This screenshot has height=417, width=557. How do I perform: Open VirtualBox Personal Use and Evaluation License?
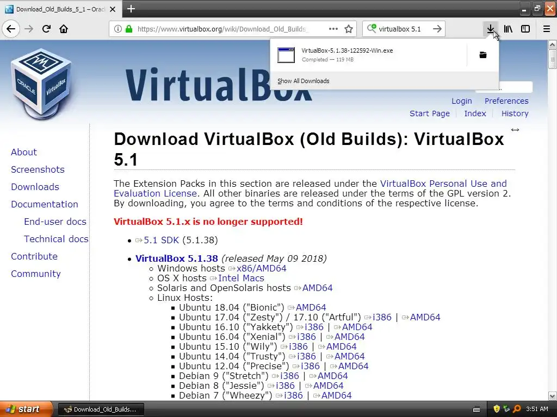[x=443, y=184]
